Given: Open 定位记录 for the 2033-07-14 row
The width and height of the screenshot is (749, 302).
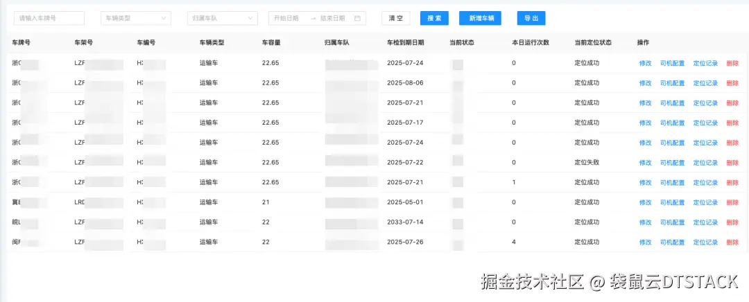Looking at the screenshot, I should (705, 222).
